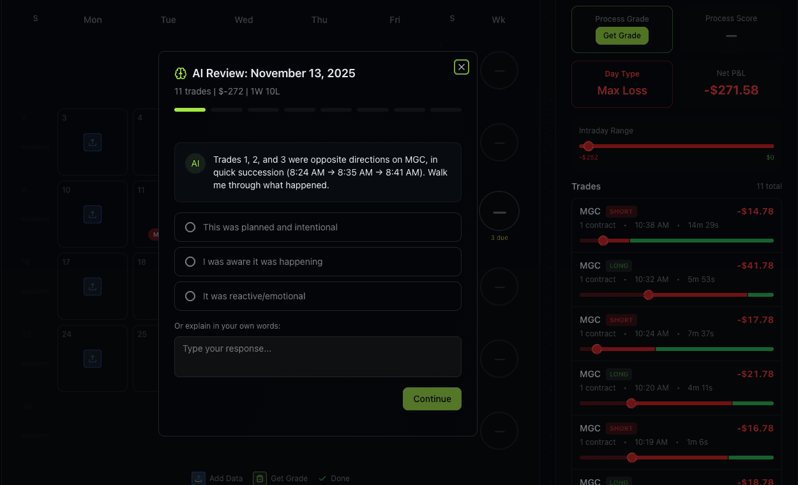Viewport: 798px width, 485px height.
Task: Click the 'Type your response...' text field
Action: tap(317, 357)
